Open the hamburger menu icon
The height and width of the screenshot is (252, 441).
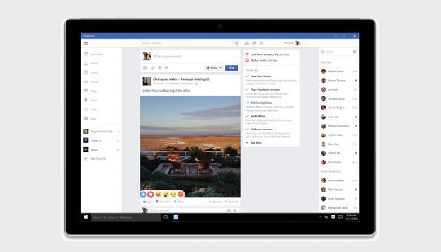click(x=85, y=43)
